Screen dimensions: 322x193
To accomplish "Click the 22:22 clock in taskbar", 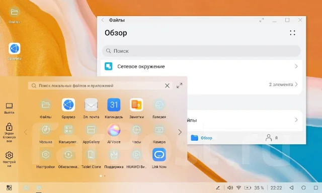I will (x=276, y=187).
